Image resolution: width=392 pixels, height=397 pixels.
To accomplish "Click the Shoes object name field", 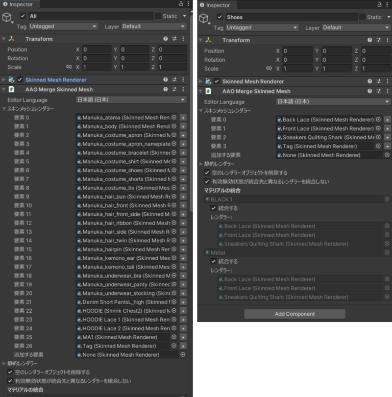I will click(x=290, y=17).
